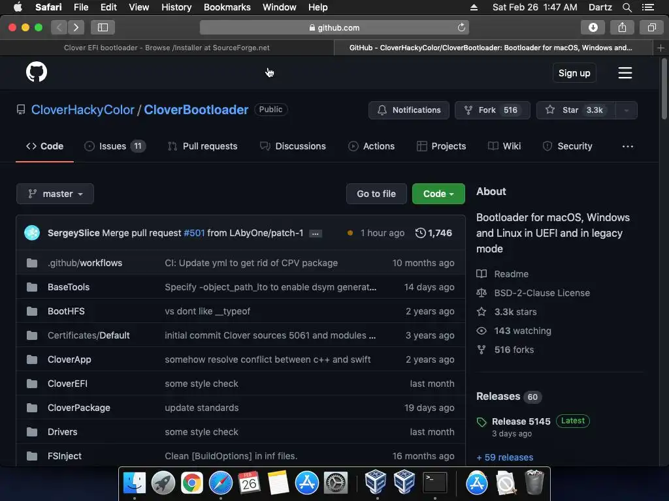Open the + 59 releases link
The image size is (669, 501).
point(505,457)
